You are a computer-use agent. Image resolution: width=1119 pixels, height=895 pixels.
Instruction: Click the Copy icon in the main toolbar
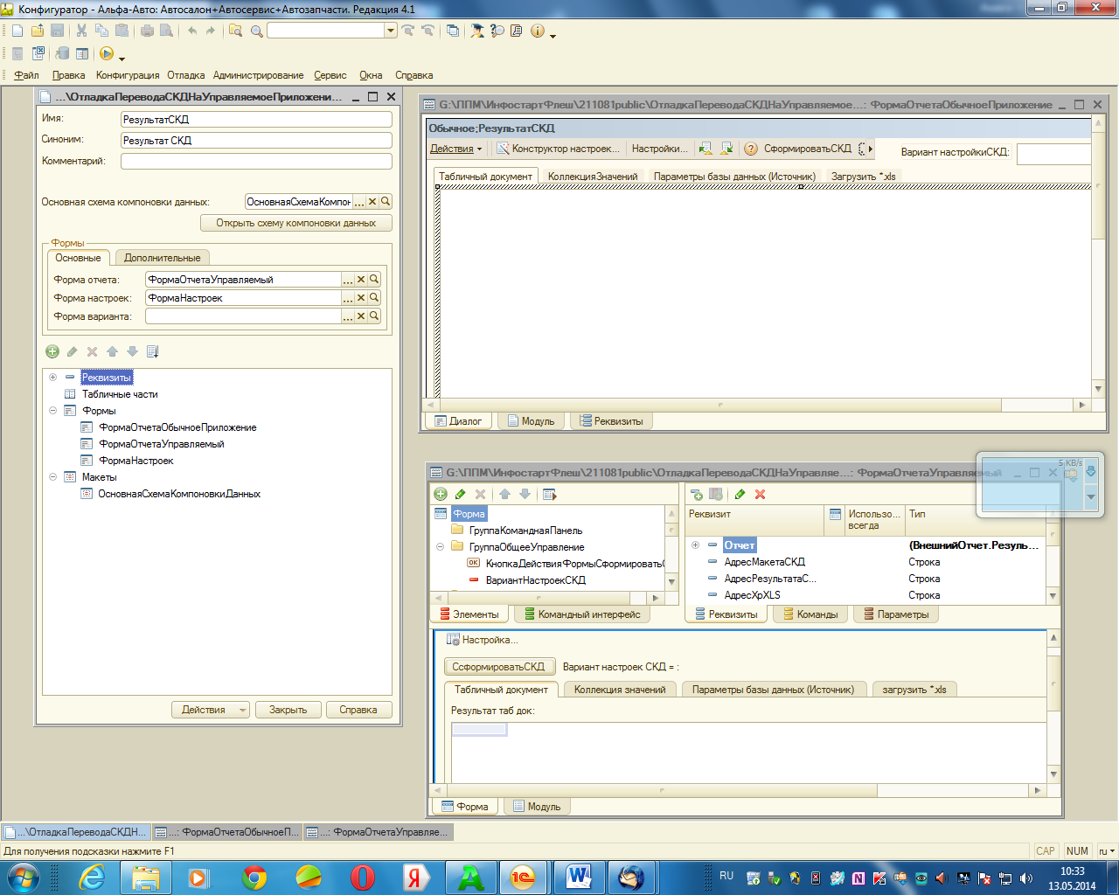click(x=101, y=31)
